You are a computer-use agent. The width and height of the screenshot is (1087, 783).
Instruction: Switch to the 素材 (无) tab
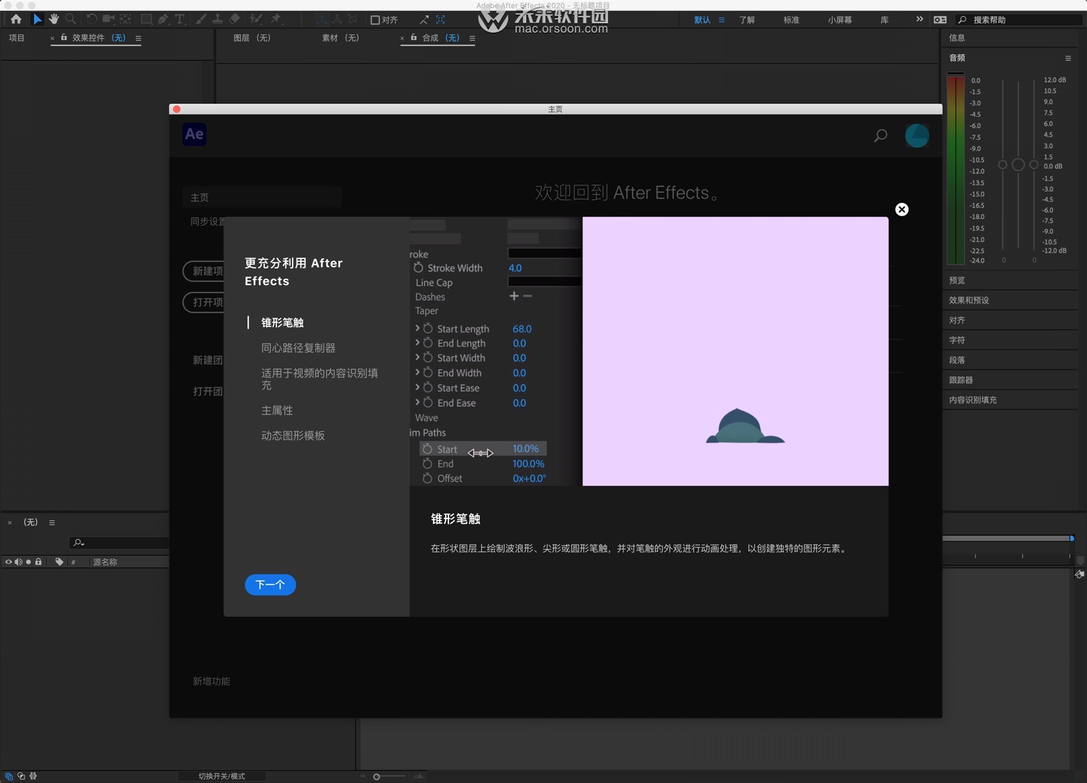(x=341, y=38)
